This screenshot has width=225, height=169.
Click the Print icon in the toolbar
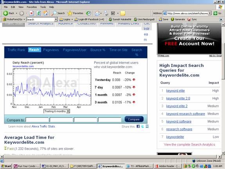click(106, 13)
